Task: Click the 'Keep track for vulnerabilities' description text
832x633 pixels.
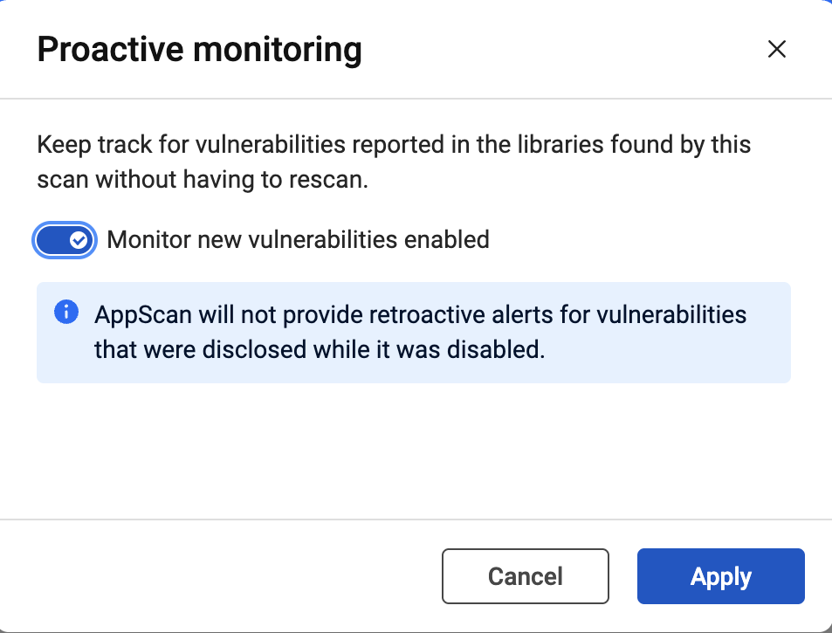Action: [394, 144]
